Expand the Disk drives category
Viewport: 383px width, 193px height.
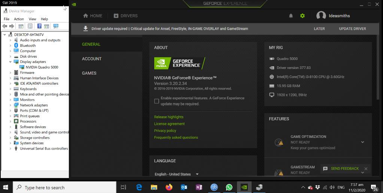(10, 56)
